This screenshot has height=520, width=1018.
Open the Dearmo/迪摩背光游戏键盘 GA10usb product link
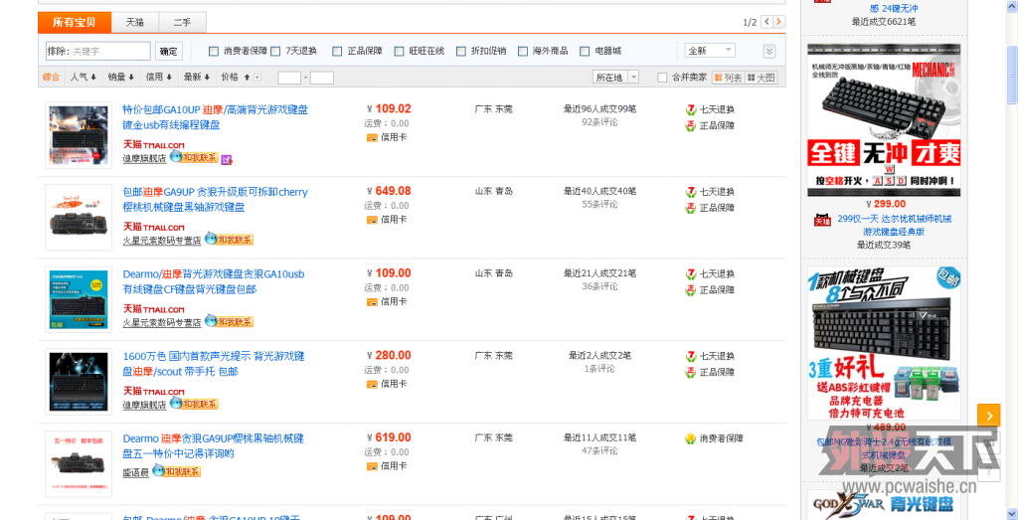click(x=214, y=281)
